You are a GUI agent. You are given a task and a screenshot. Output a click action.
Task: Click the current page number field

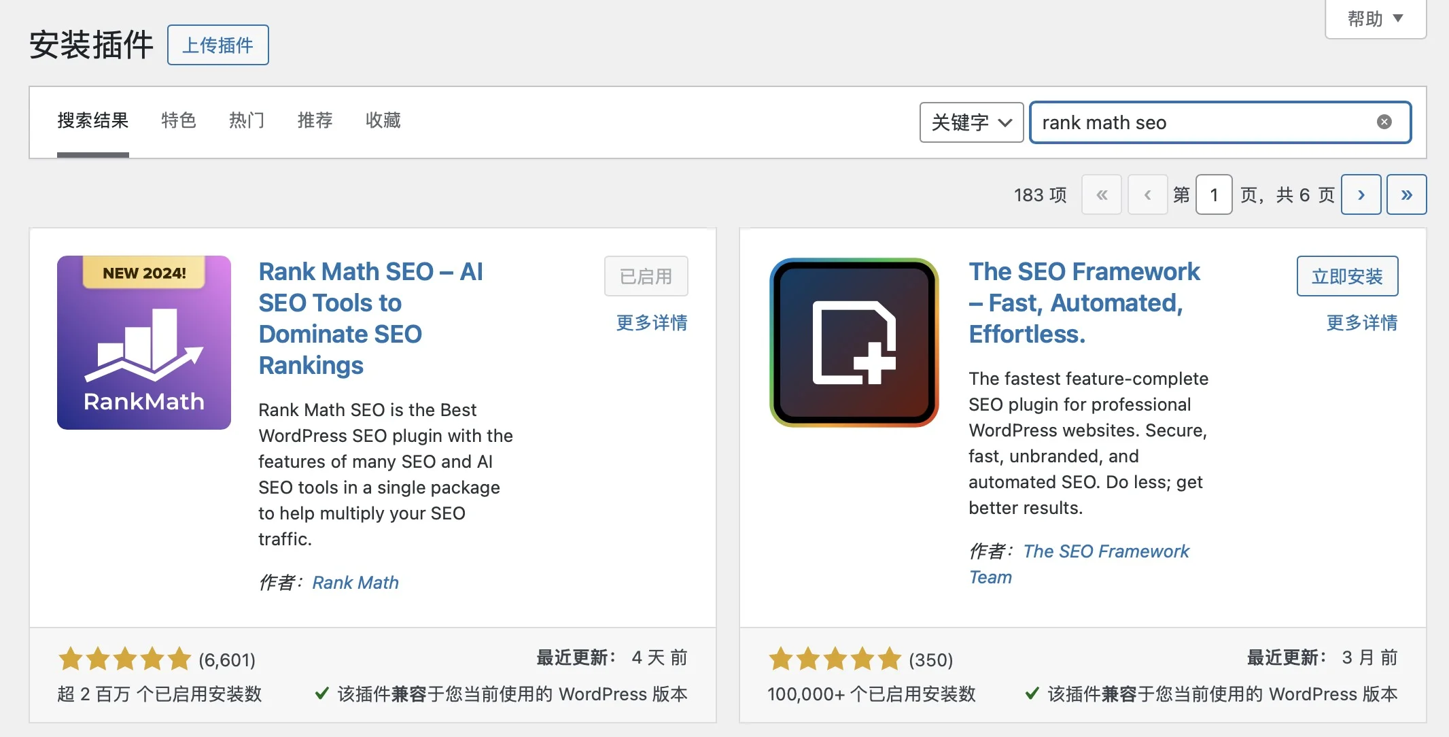(1214, 194)
